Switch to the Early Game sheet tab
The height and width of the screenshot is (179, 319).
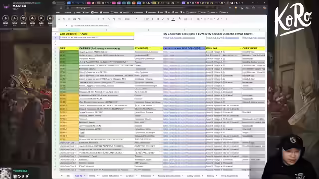(x=194, y=176)
